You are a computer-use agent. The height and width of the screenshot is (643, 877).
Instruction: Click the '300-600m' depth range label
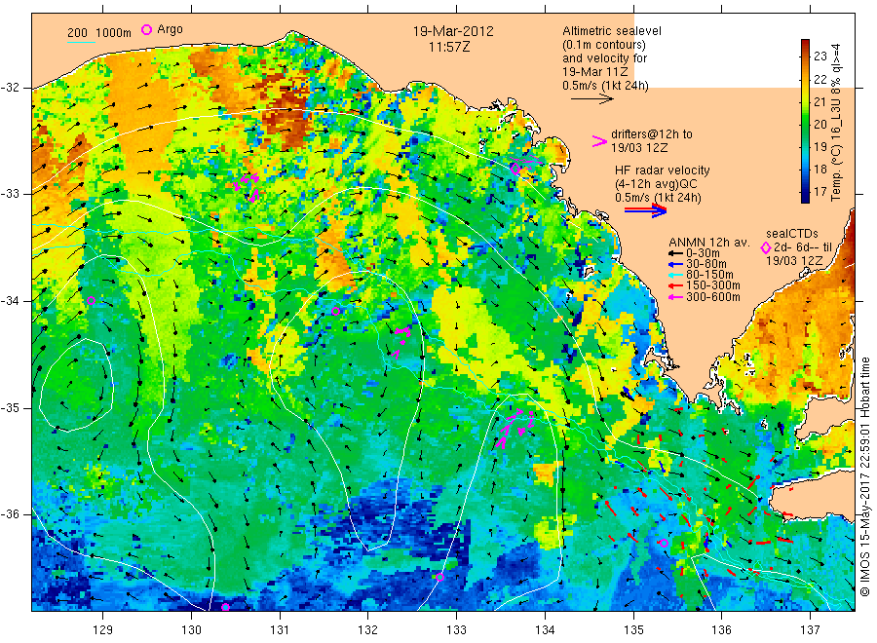[713, 297]
